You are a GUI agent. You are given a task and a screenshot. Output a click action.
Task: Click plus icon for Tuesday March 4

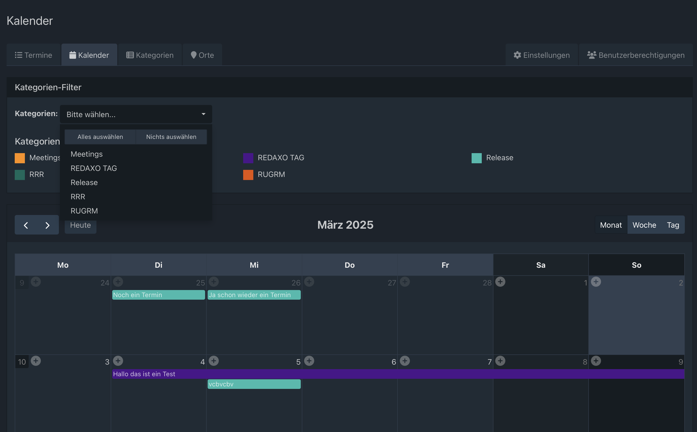coord(118,361)
